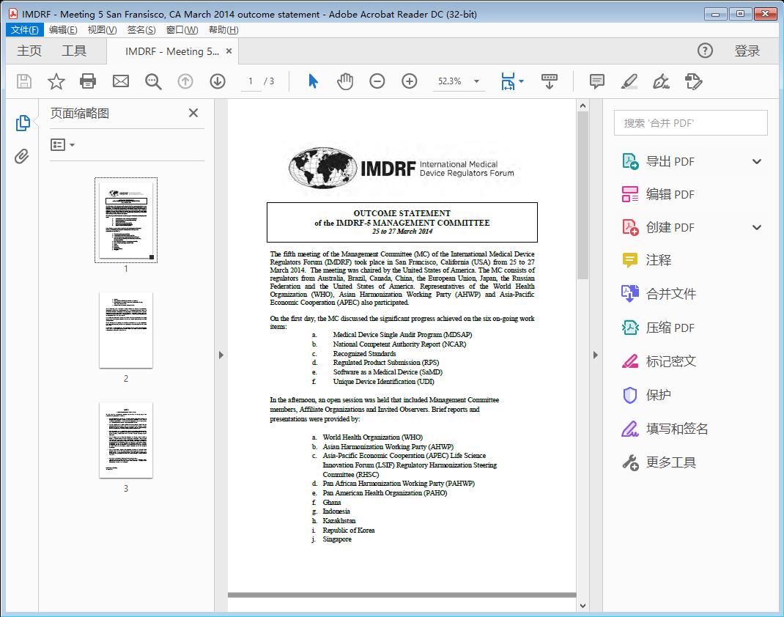Click the email attachment icon
This screenshot has height=617, width=784.
coord(120,81)
